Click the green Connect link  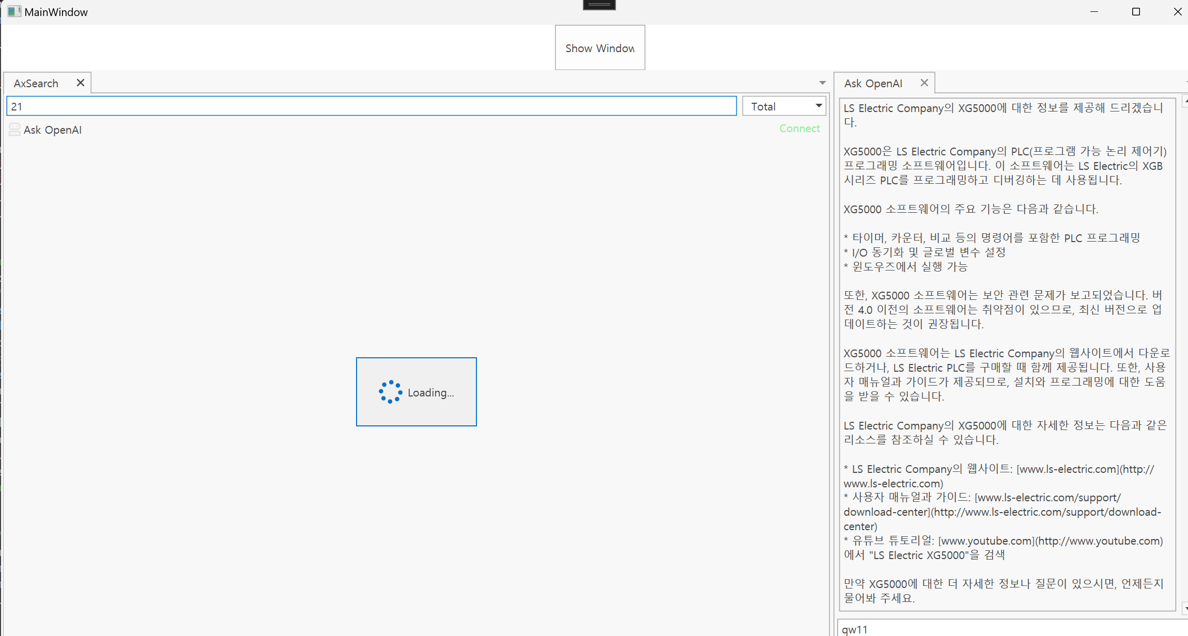tap(799, 128)
